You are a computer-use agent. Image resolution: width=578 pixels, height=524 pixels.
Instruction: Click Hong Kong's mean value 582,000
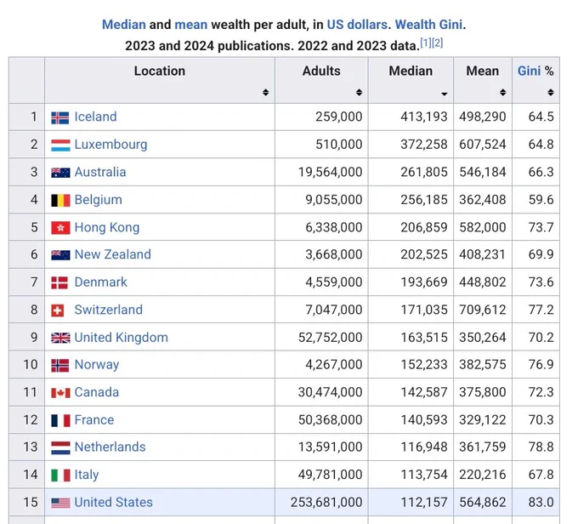(x=483, y=228)
